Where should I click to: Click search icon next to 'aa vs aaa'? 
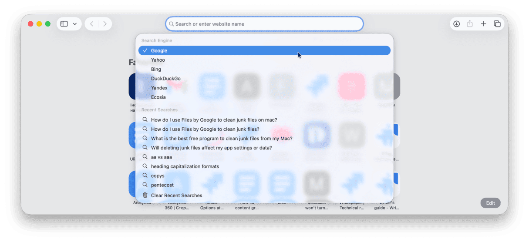pyautogui.click(x=145, y=157)
